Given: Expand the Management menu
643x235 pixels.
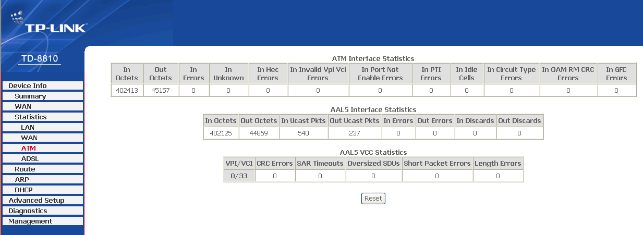Looking at the screenshot, I should click(x=30, y=221).
